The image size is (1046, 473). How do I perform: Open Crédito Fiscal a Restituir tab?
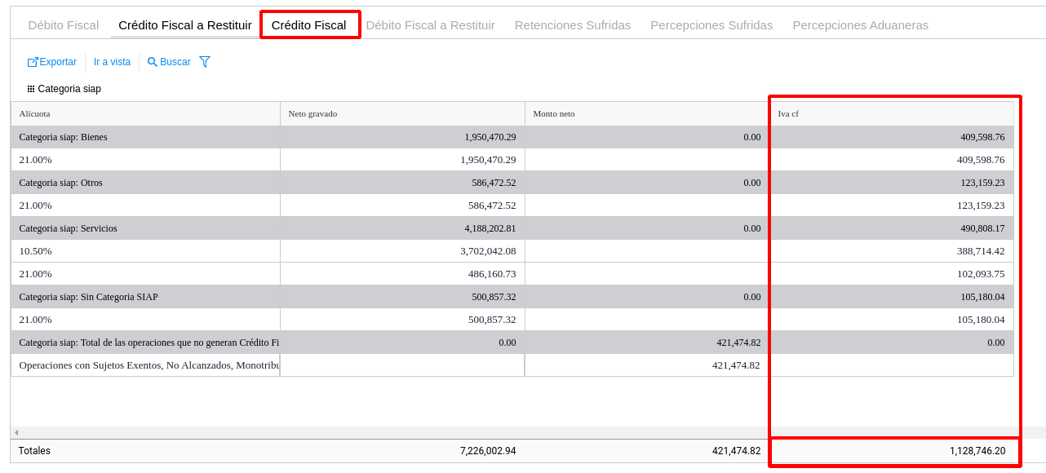click(184, 25)
